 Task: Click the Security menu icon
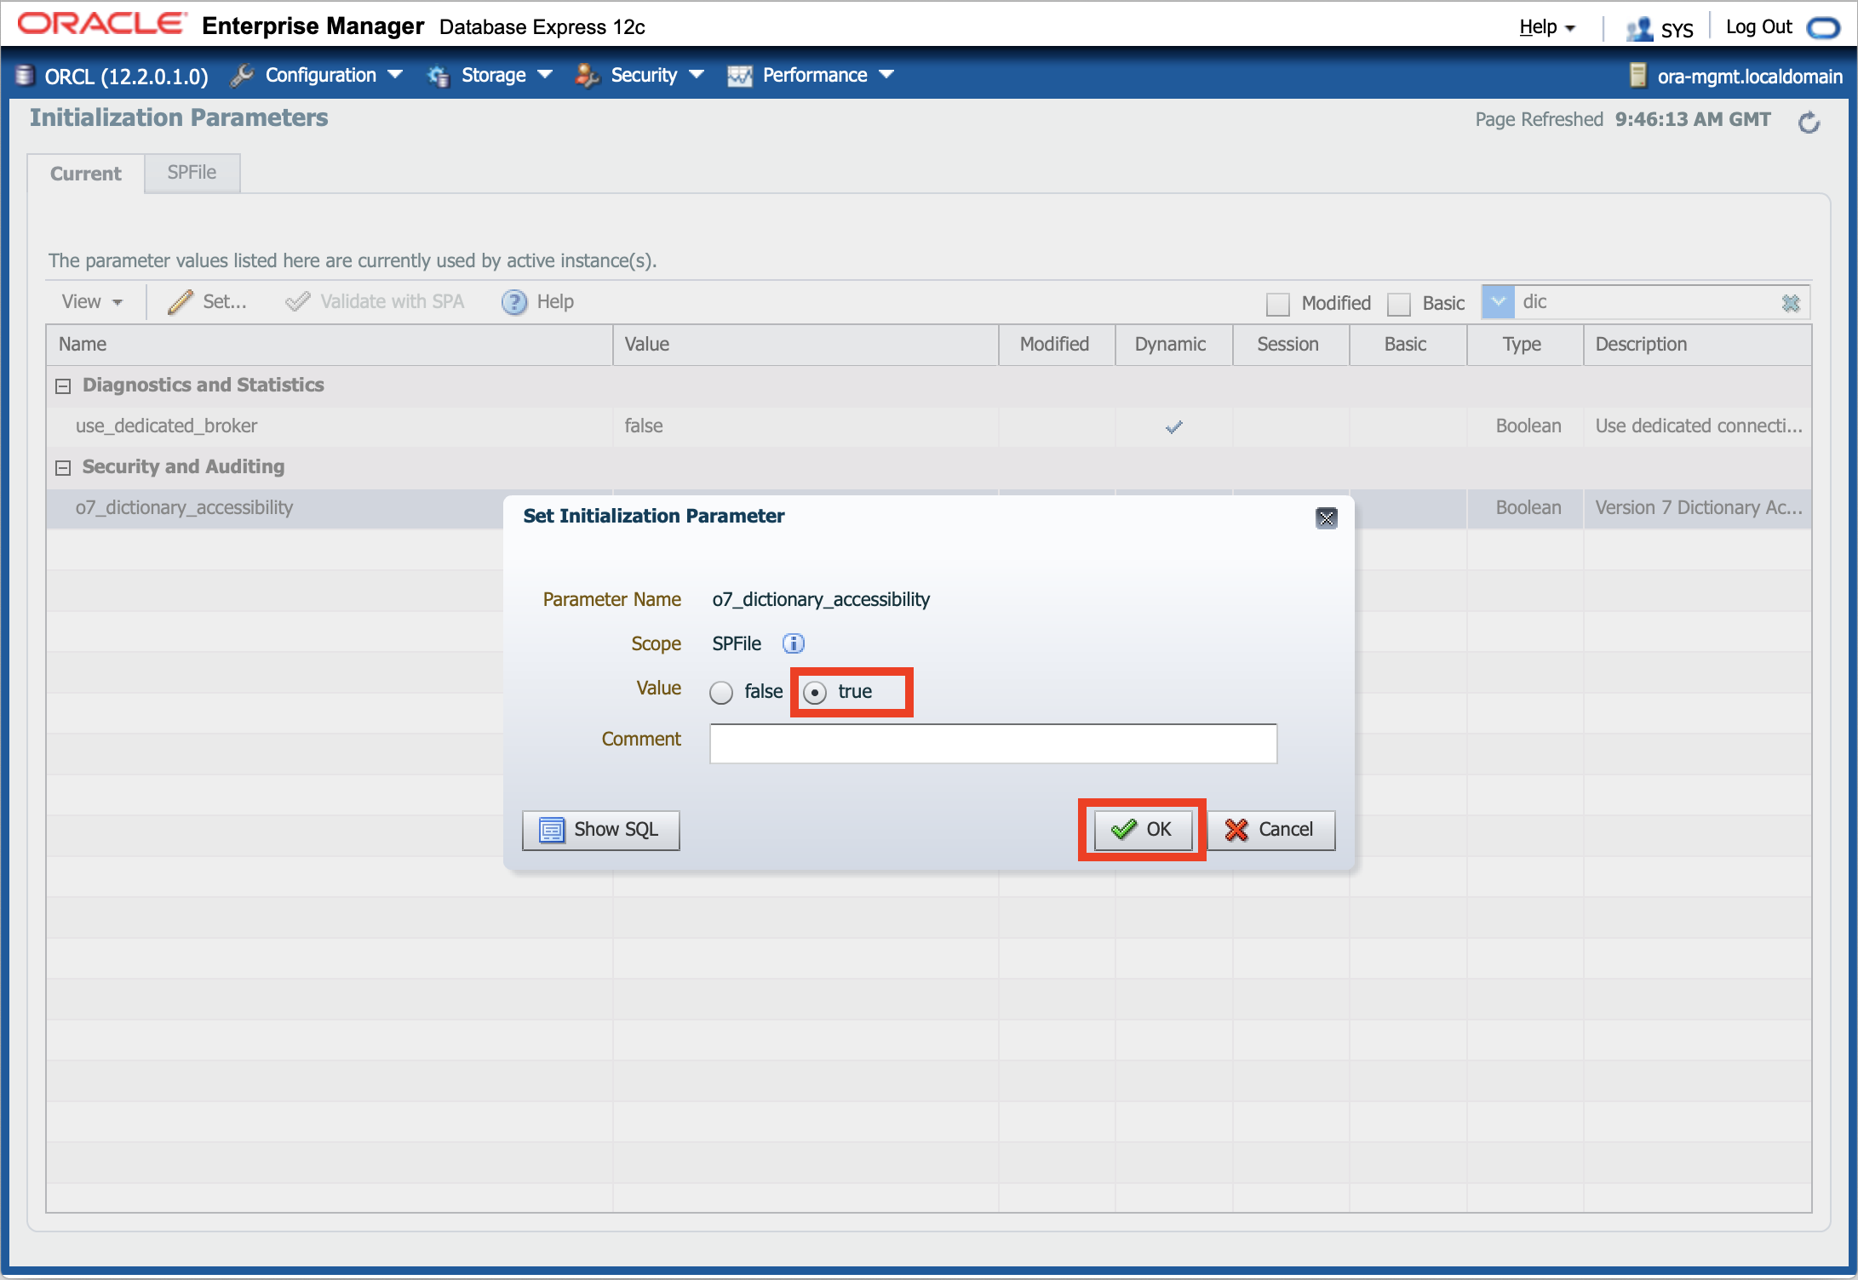[587, 76]
